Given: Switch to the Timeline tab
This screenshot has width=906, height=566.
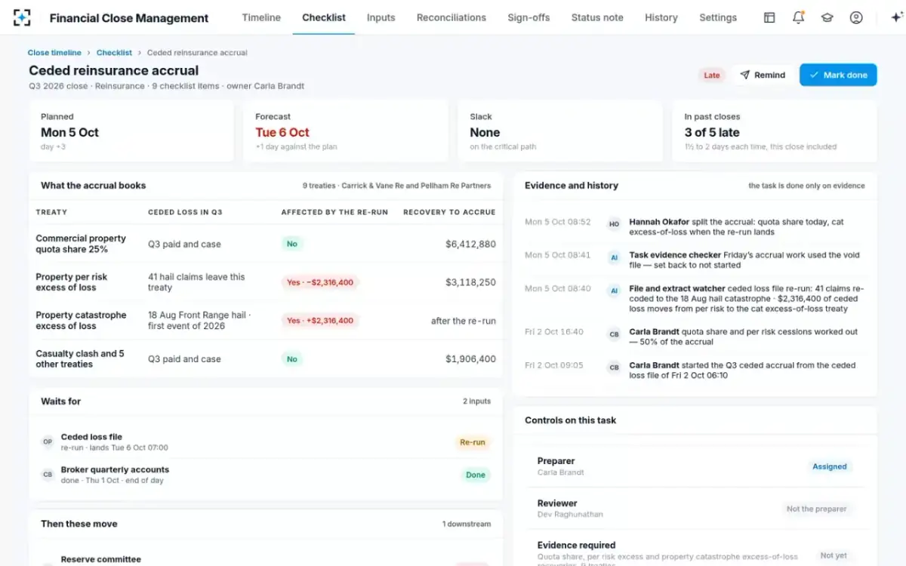Looking at the screenshot, I should pos(261,17).
